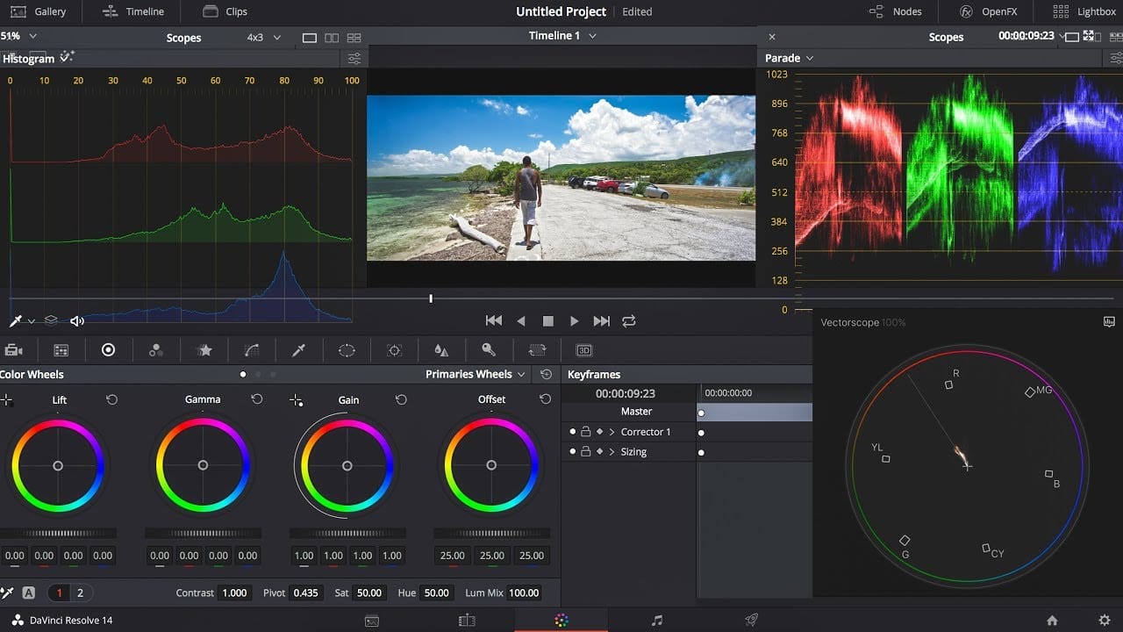Mute the viewer audio speaker
Viewport: 1123px width, 632px height.
click(77, 321)
